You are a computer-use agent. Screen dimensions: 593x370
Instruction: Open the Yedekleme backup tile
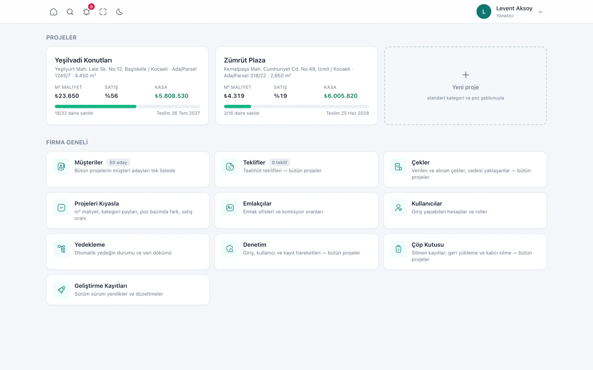128,252
